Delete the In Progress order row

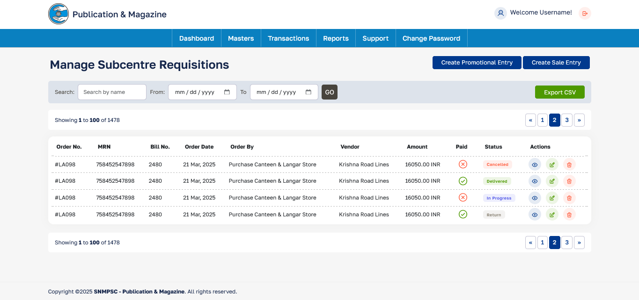click(569, 198)
